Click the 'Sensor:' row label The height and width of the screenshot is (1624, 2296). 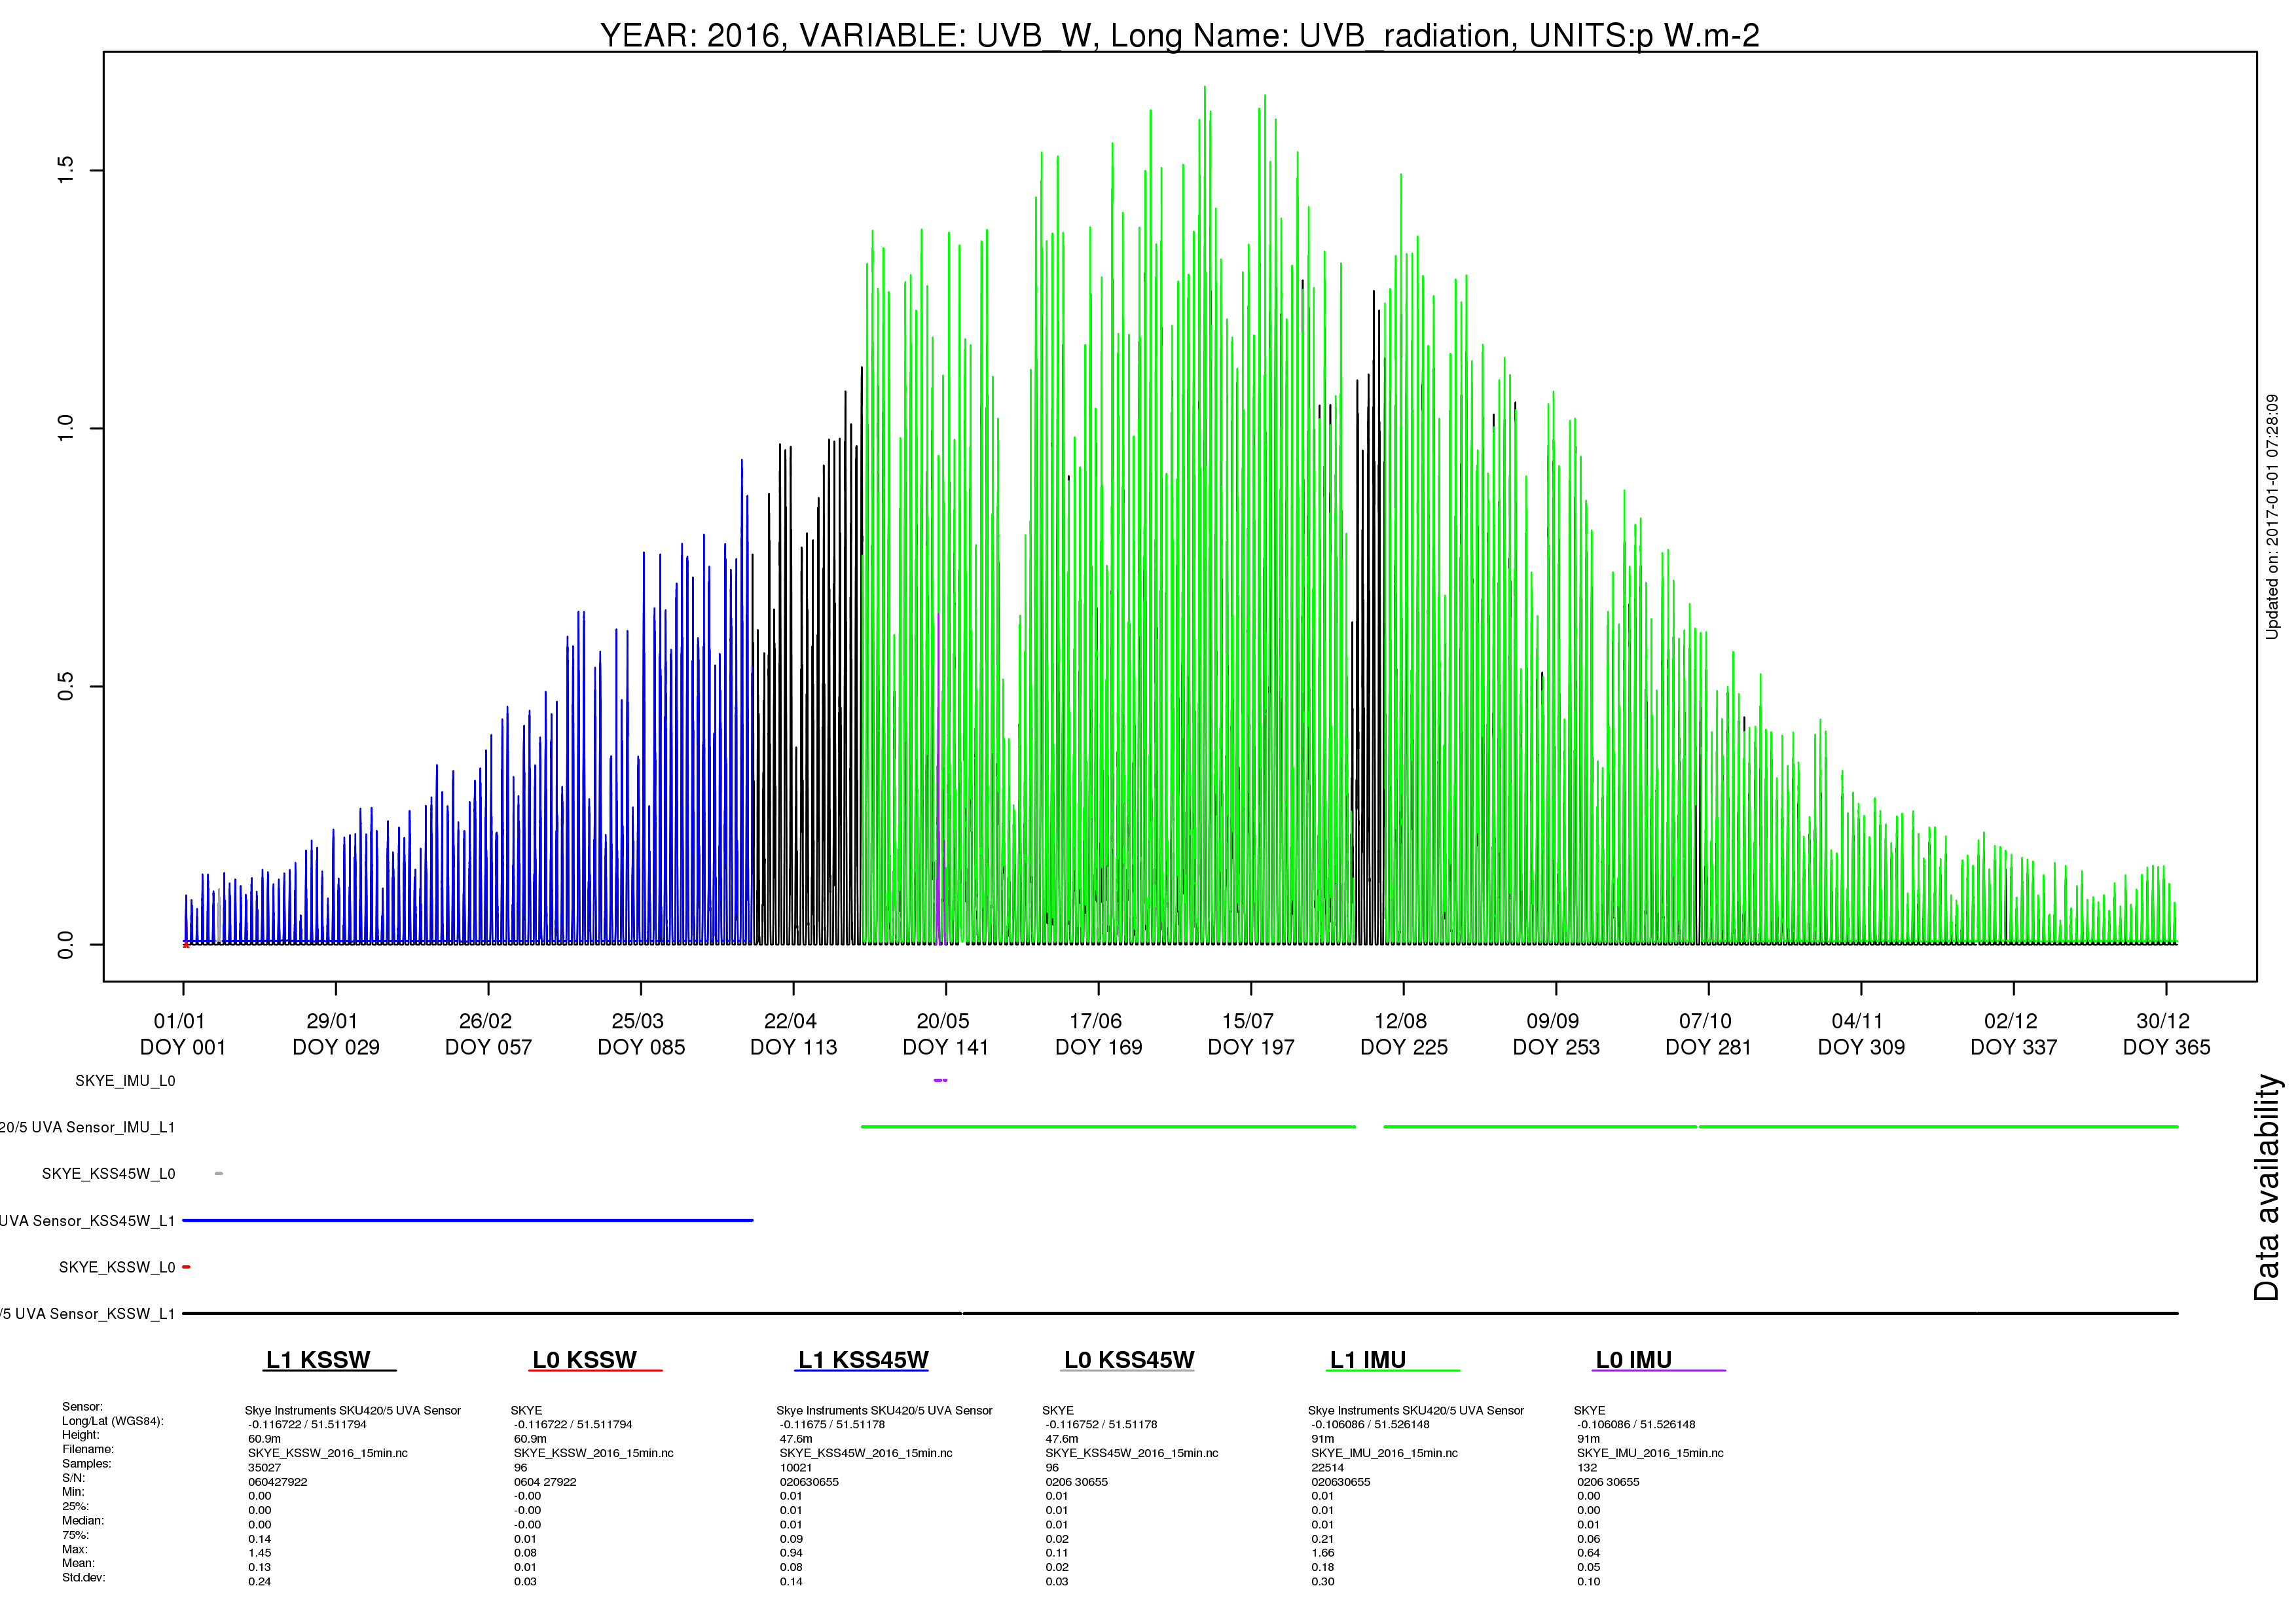(82, 1407)
